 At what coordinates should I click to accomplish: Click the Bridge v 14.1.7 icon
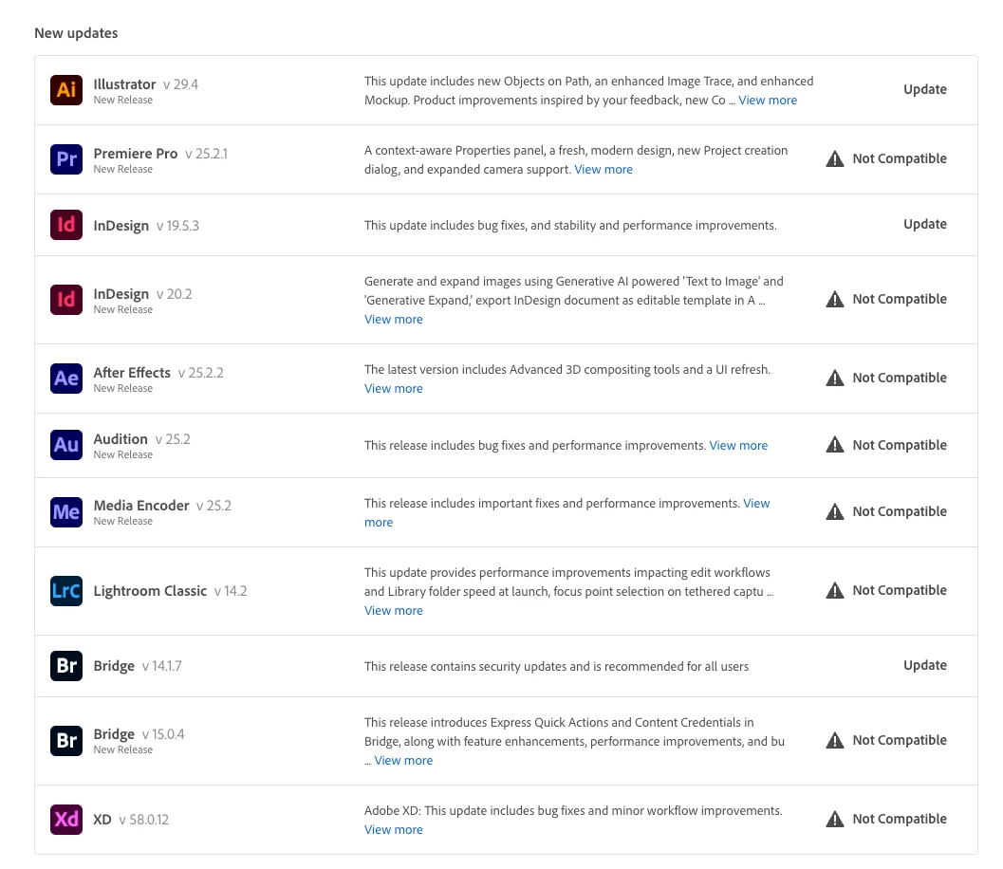(66, 666)
